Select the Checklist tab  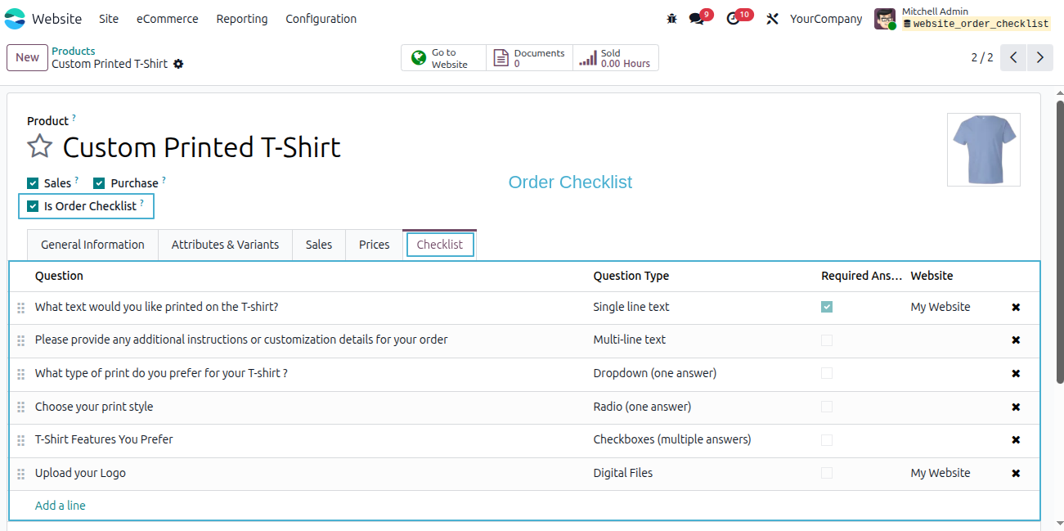pos(440,245)
